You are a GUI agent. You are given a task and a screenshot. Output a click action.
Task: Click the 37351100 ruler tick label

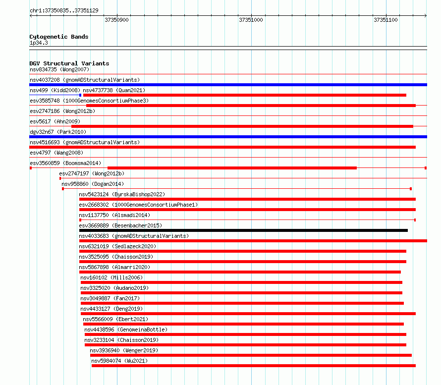click(x=386, y=20)
